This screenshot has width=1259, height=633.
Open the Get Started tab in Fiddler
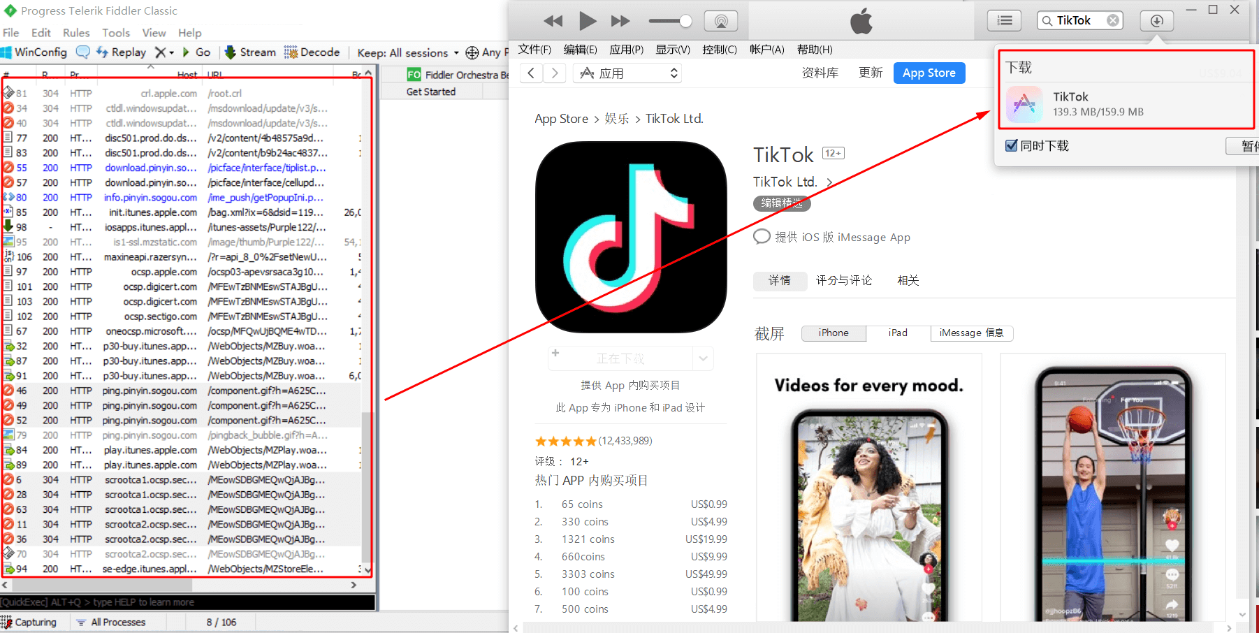pyautogui.click(x=431, y=92)
